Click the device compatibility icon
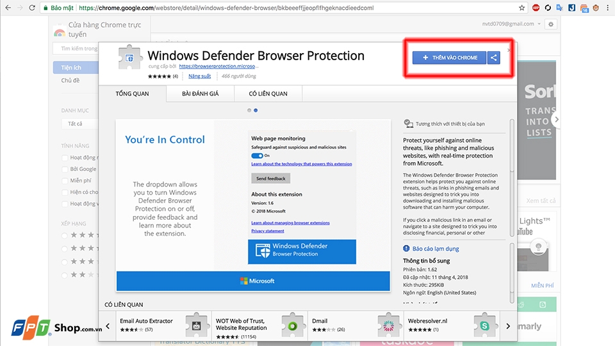 [408, 124]
